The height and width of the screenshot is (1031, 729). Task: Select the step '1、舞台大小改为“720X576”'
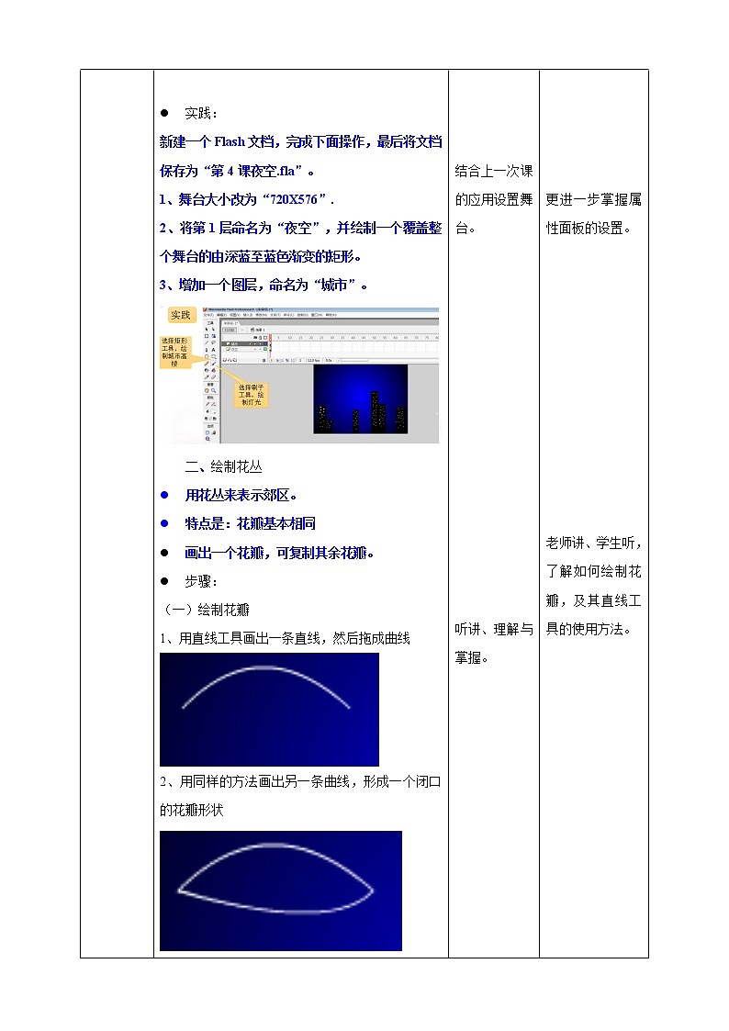246,199
